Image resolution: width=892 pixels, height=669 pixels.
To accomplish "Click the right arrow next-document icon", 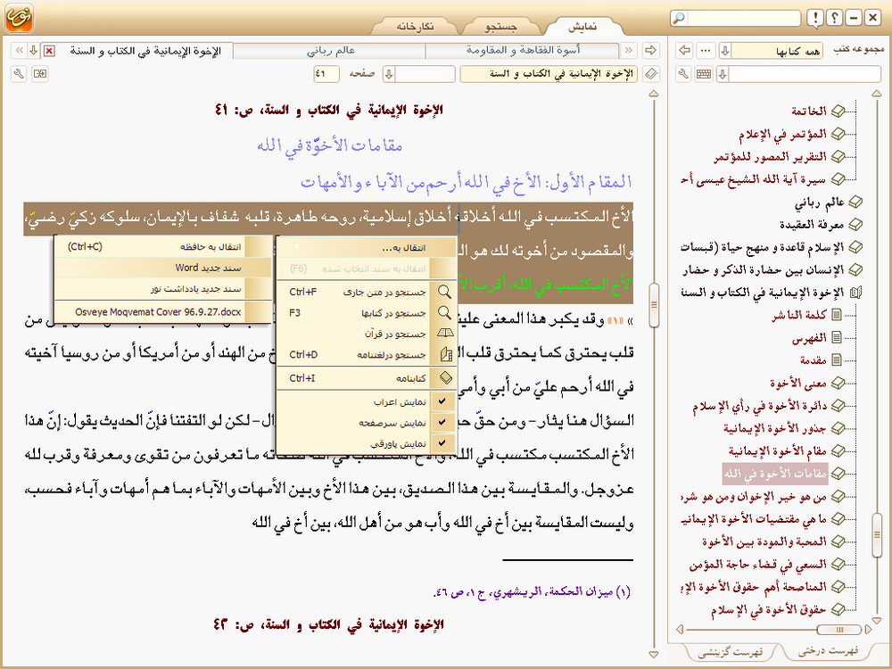I will click(x=650, y=51).
